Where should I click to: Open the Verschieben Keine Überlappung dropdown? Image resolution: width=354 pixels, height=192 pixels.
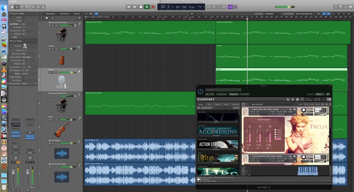click(x=305, y=14)
